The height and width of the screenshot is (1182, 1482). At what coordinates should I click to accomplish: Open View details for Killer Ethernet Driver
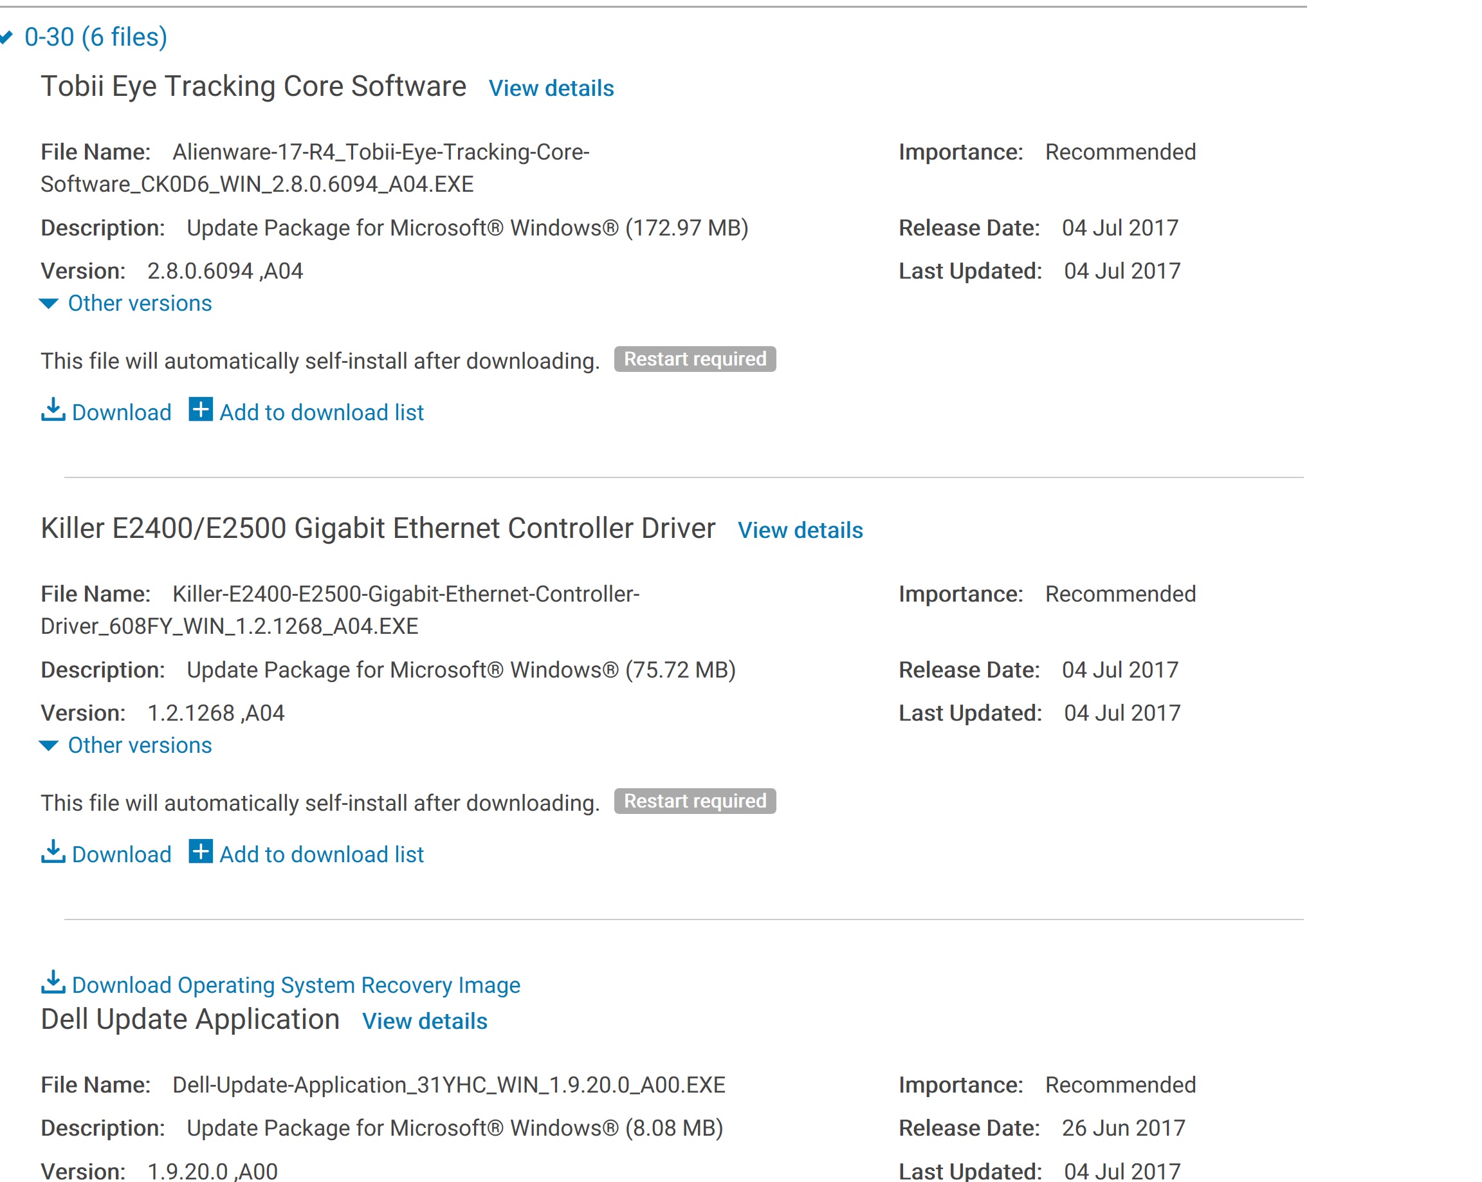[x=800, y=530]
